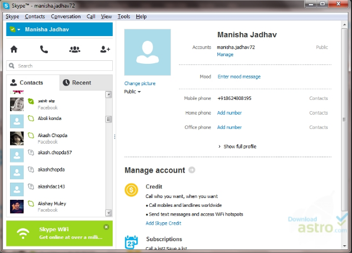Open Manage account arrow icon
The width and height of the screenshot is (352, 253).
pyautogui.click(x=192, y=170)
